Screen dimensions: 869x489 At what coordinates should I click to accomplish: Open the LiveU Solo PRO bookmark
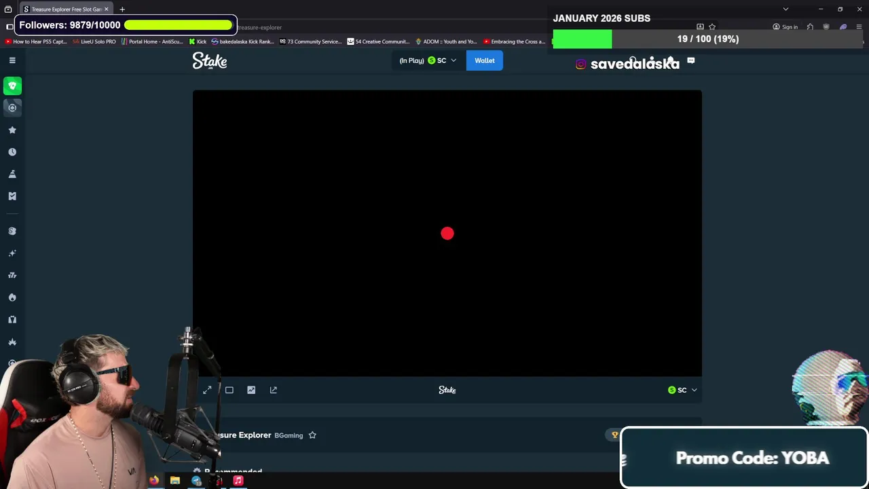click(94, 41)
